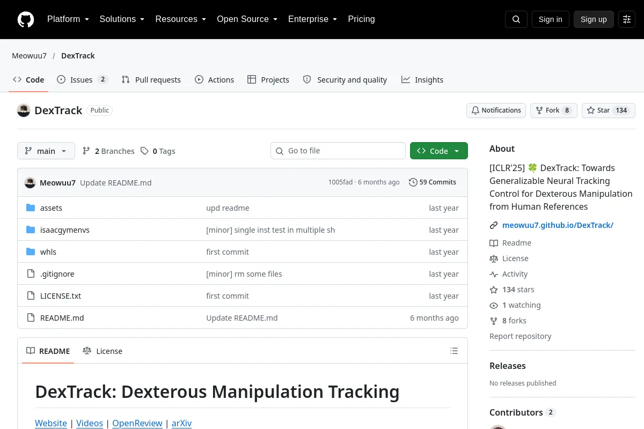Click the Sign up button

(x=594, y=19)
